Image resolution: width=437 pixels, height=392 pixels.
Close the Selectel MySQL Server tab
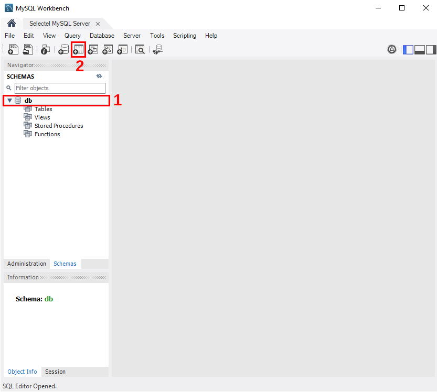tap(98, 24)
